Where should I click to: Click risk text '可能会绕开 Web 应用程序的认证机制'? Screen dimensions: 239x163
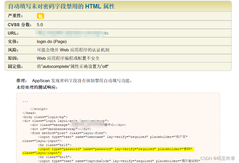73,50
